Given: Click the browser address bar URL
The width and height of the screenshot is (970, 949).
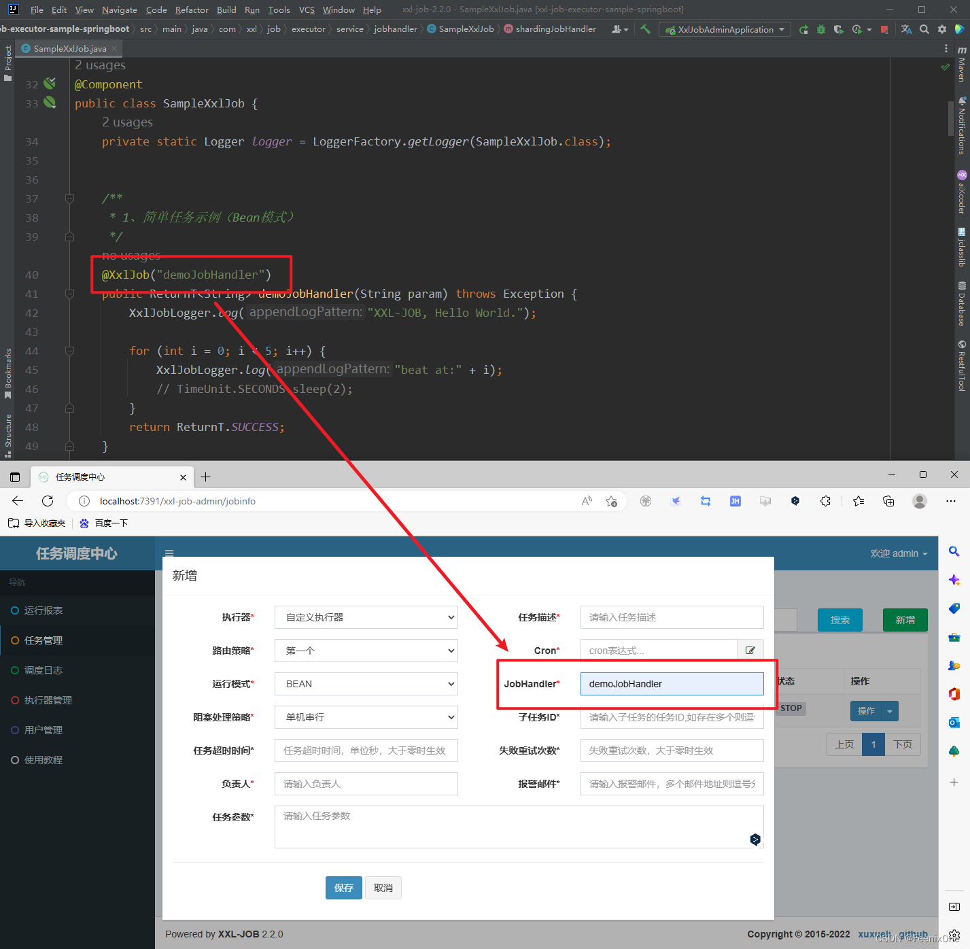Looking at the screenshot, I should point(178,501).
